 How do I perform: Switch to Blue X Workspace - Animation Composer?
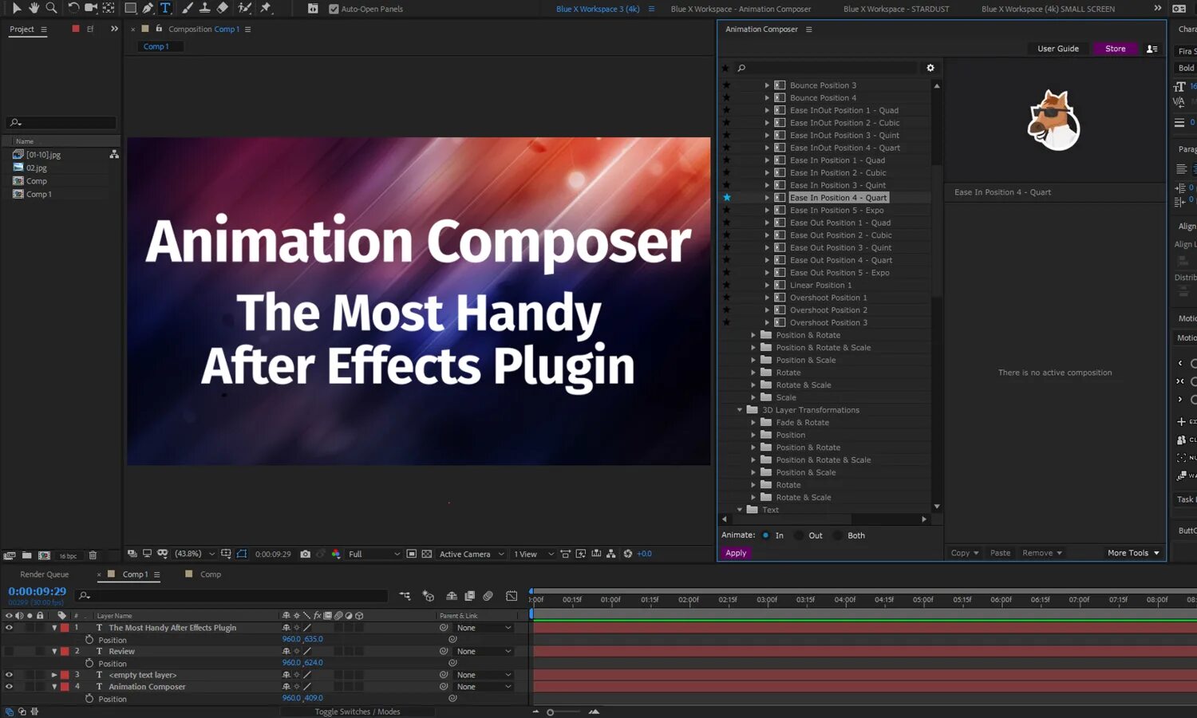[x=741, y=9]
